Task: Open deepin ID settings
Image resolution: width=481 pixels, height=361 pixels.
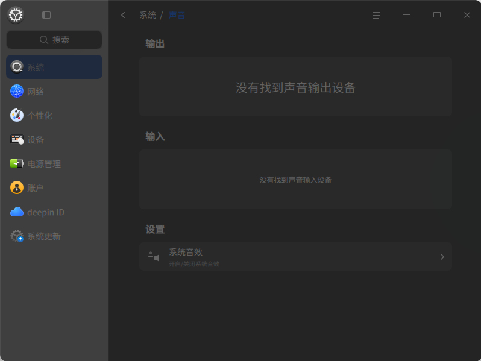Action: point(54,212)
